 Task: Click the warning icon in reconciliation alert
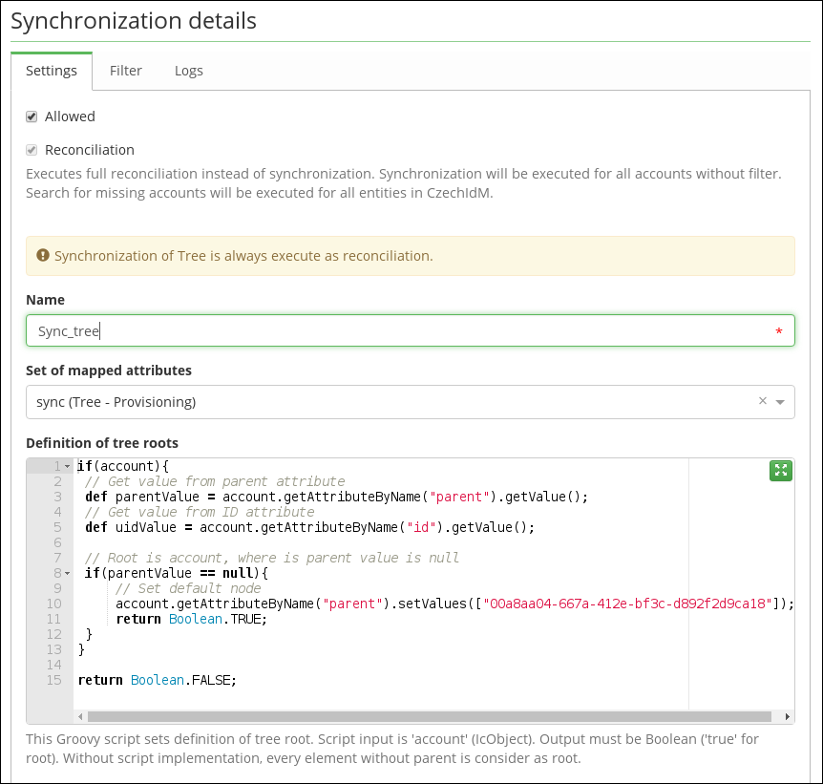[43, 255]
